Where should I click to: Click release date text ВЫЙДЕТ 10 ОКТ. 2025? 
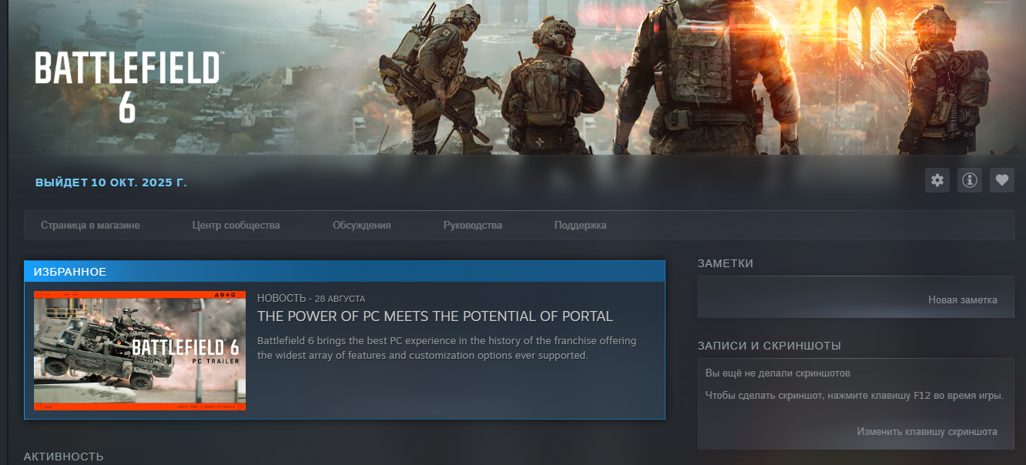pos(111,182)
